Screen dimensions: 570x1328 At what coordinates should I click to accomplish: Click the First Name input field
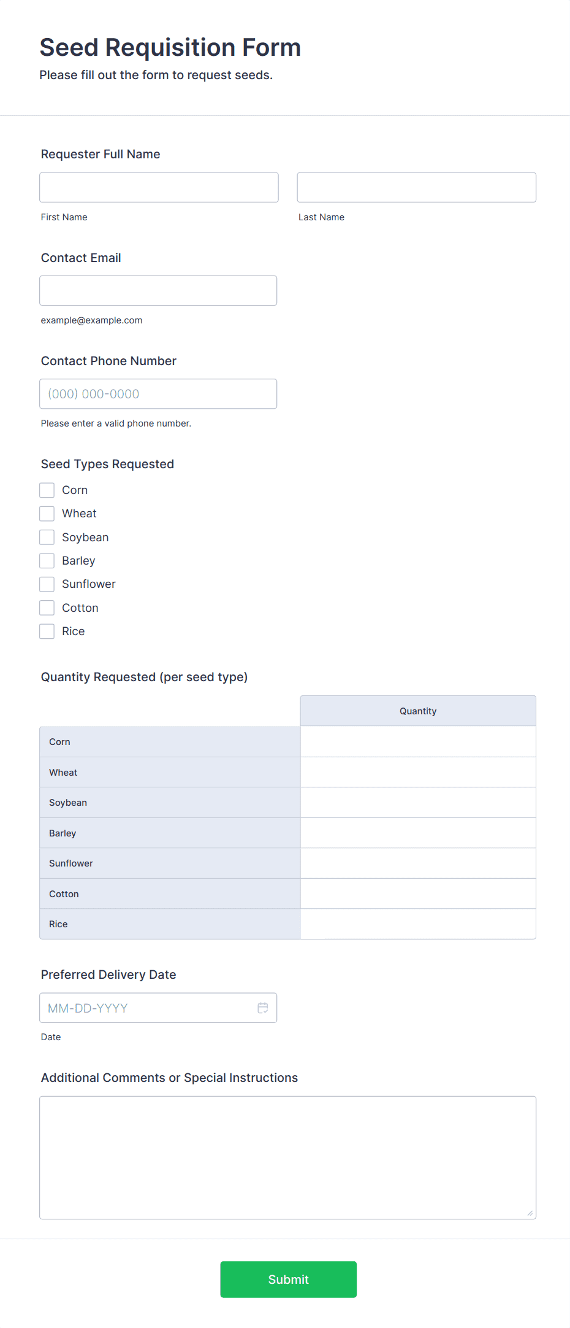click(159, 187)
